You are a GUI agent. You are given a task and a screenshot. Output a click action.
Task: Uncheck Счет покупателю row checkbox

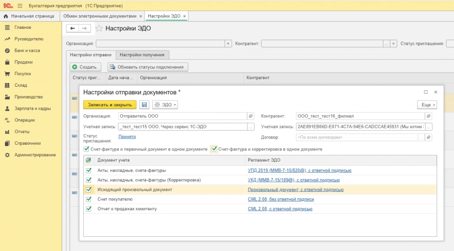coord(89,199)
